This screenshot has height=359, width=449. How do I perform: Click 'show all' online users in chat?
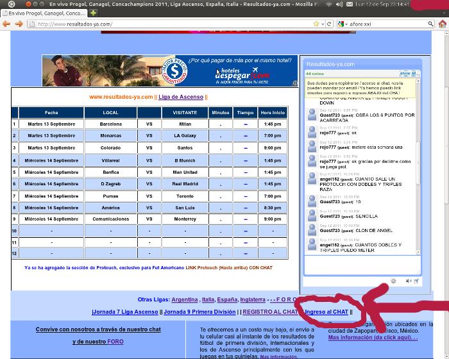tap(409, 74)
